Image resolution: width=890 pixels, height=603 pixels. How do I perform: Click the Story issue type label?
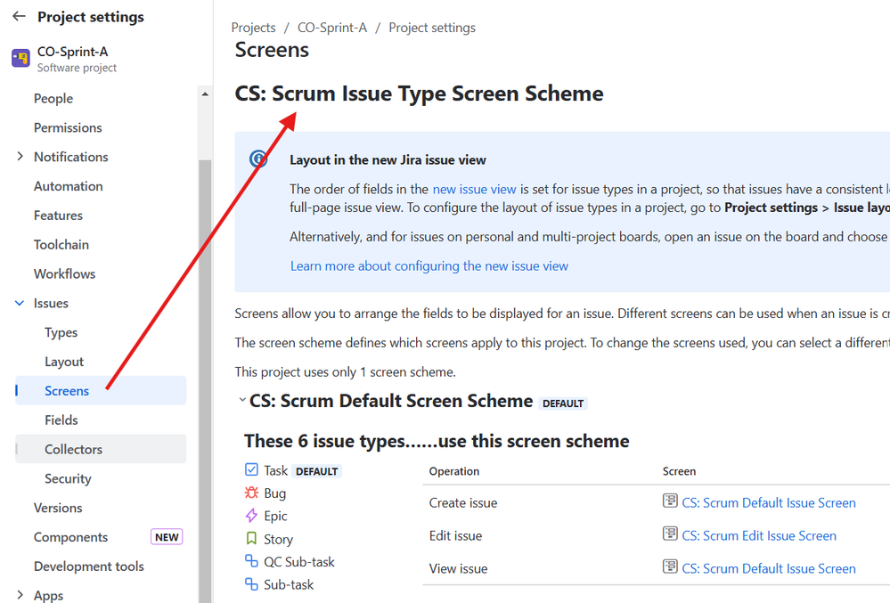point(278,540)
